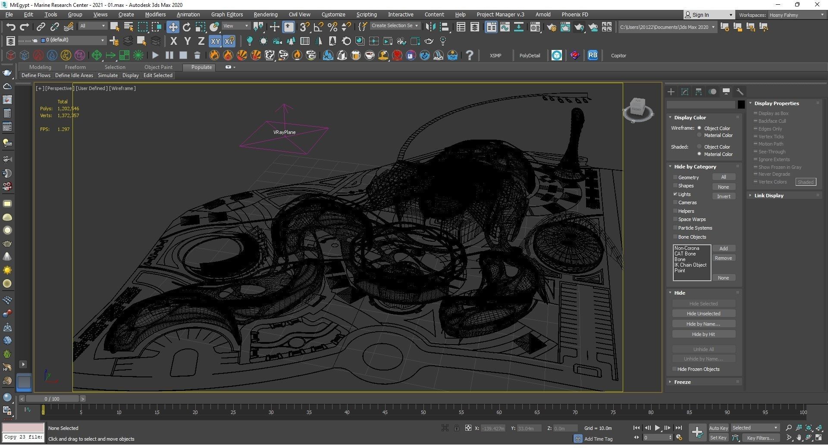
Task: Uncheck the Lights hide category
Action: point(675,194)
